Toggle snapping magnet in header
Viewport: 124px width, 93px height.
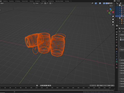pyautogui.click(x=45, y=3)
